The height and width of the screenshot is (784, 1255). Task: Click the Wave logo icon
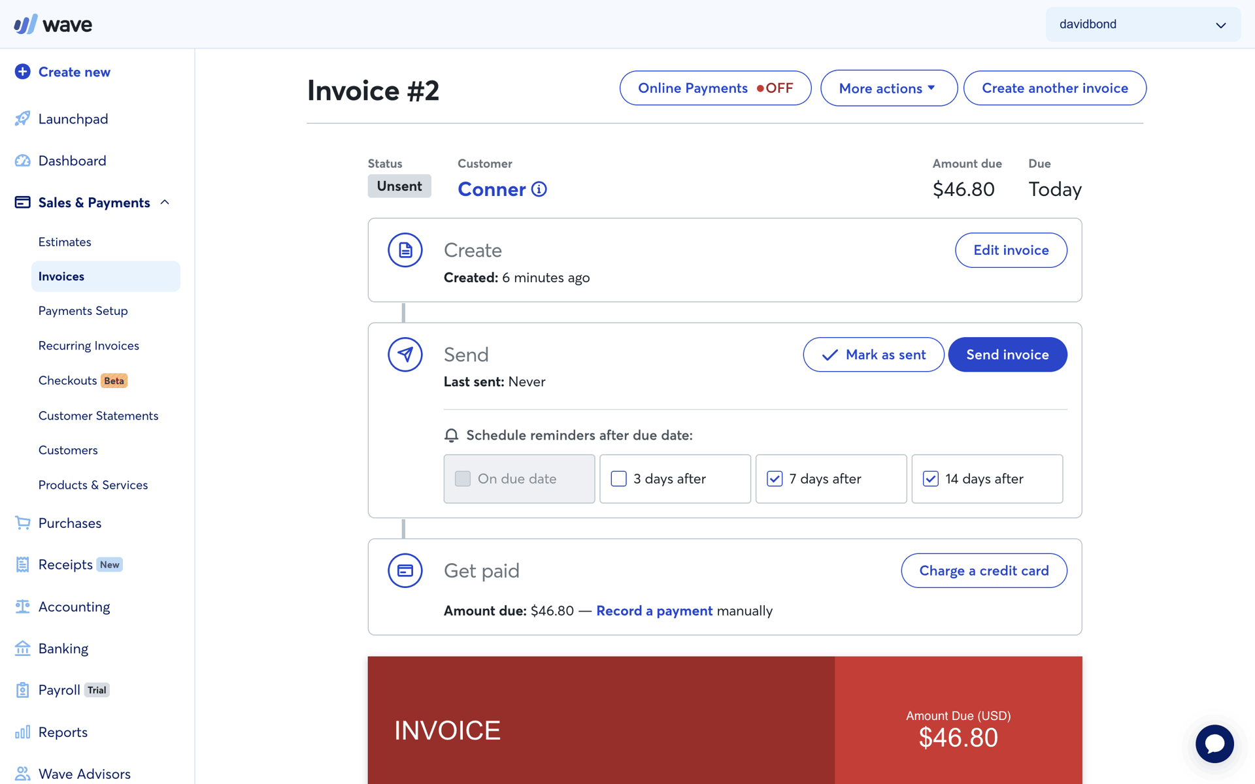click(25, 24)
